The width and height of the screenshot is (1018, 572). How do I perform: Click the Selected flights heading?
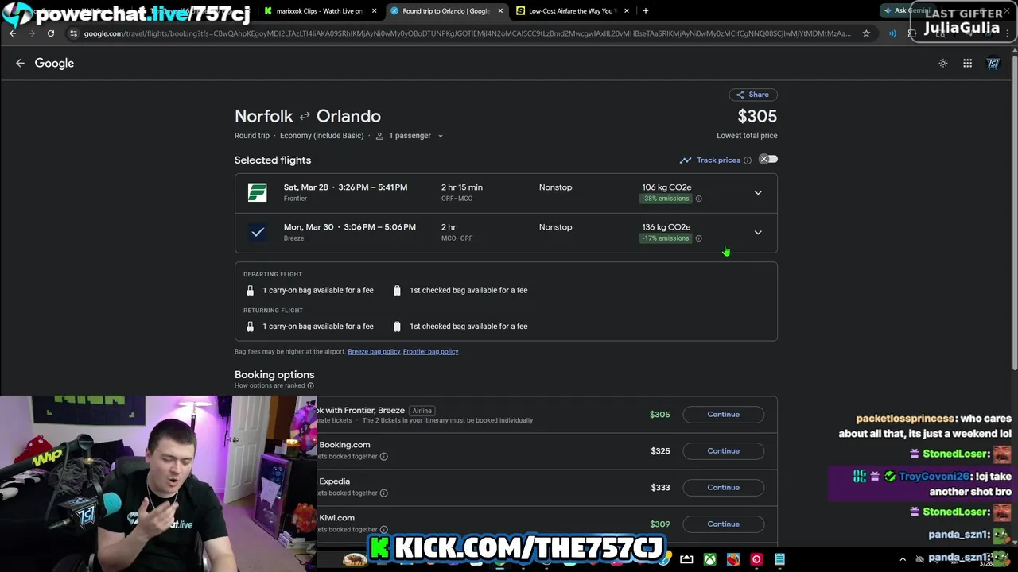pyautogui.click(x=273, y=160)
